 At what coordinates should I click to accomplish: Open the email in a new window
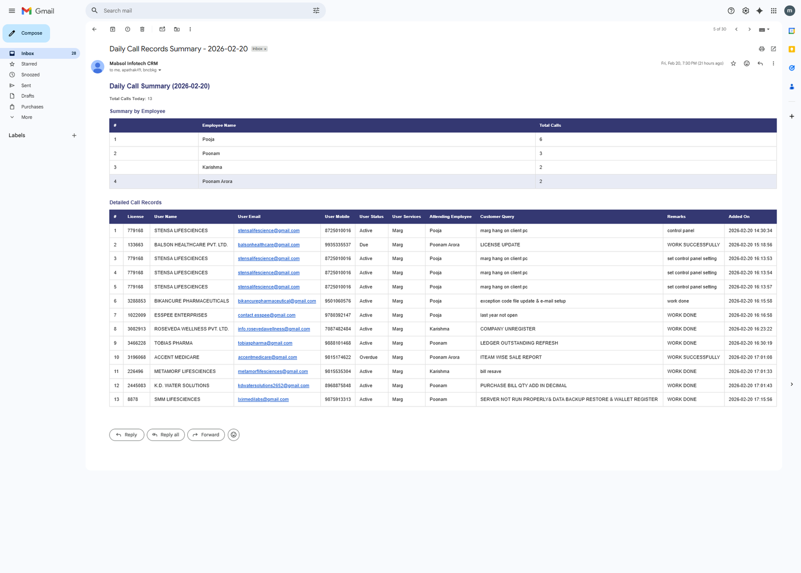pyautogui.click(x=773, y=49)
